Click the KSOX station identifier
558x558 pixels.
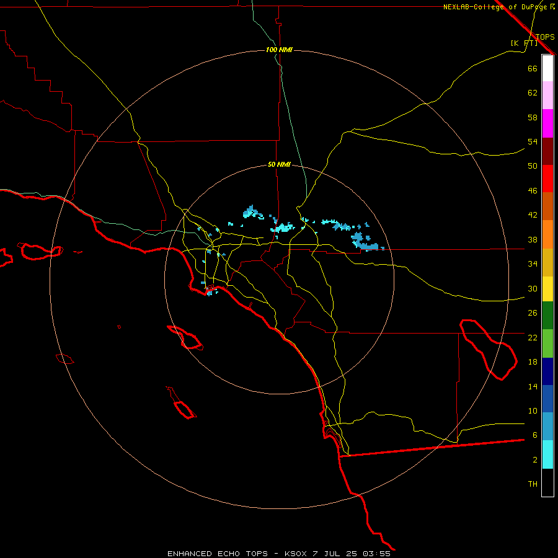coord(295,554)
